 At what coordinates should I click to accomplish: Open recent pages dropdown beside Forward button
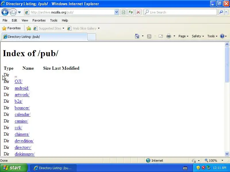tap(19, 12)
